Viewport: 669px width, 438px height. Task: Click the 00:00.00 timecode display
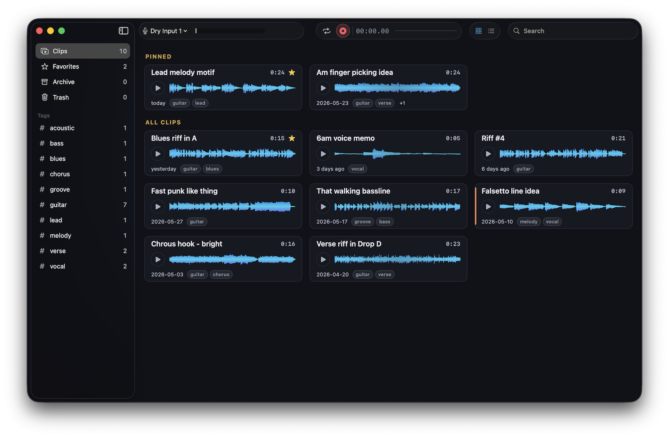click(372, 31)
